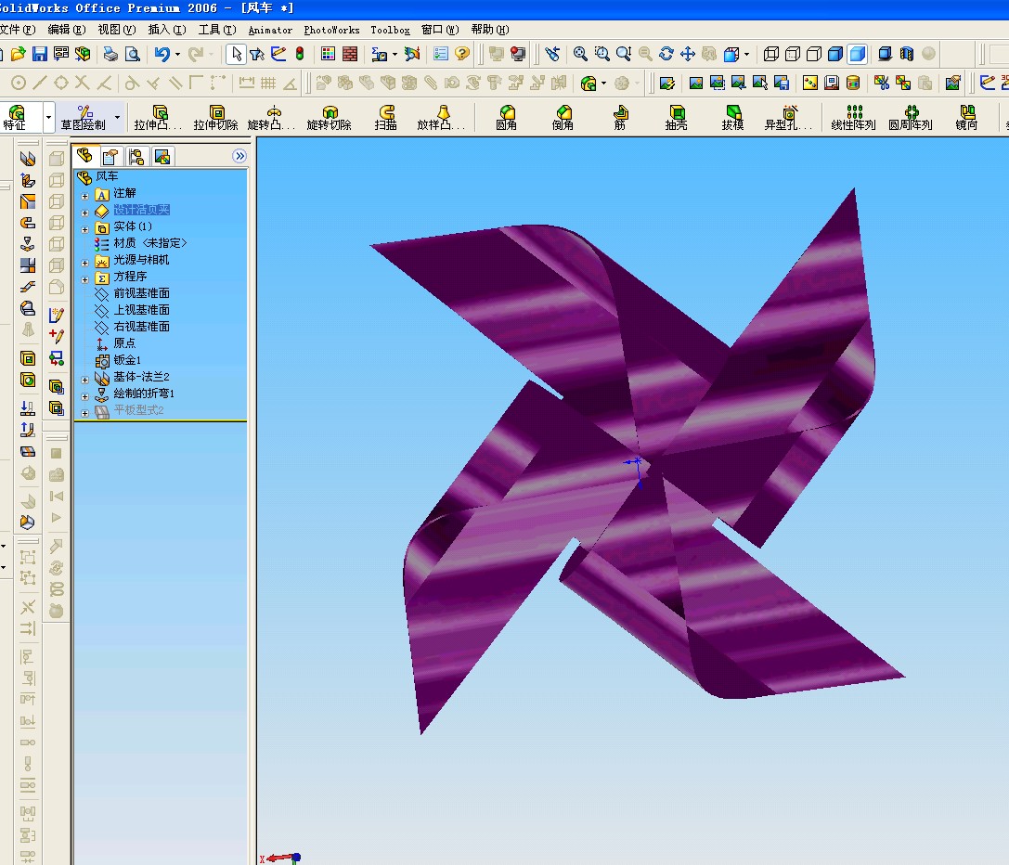1009x865 pixels.
Task: Toggle Shaded display style
Action: coord(857,54)
